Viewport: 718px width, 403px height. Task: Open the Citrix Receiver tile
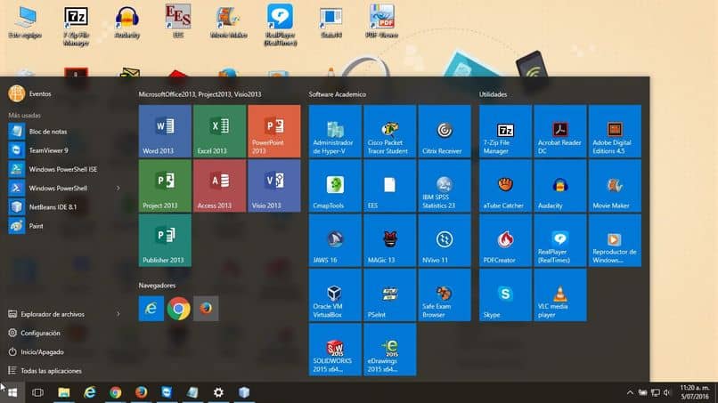click(445, 132)
